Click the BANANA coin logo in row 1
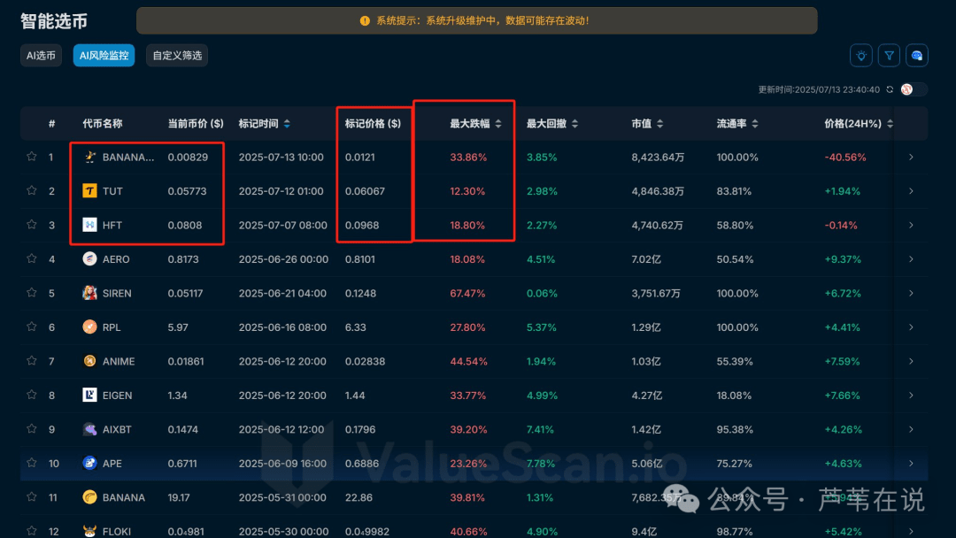Screen dimensions: 956x538 coord(88,157)
